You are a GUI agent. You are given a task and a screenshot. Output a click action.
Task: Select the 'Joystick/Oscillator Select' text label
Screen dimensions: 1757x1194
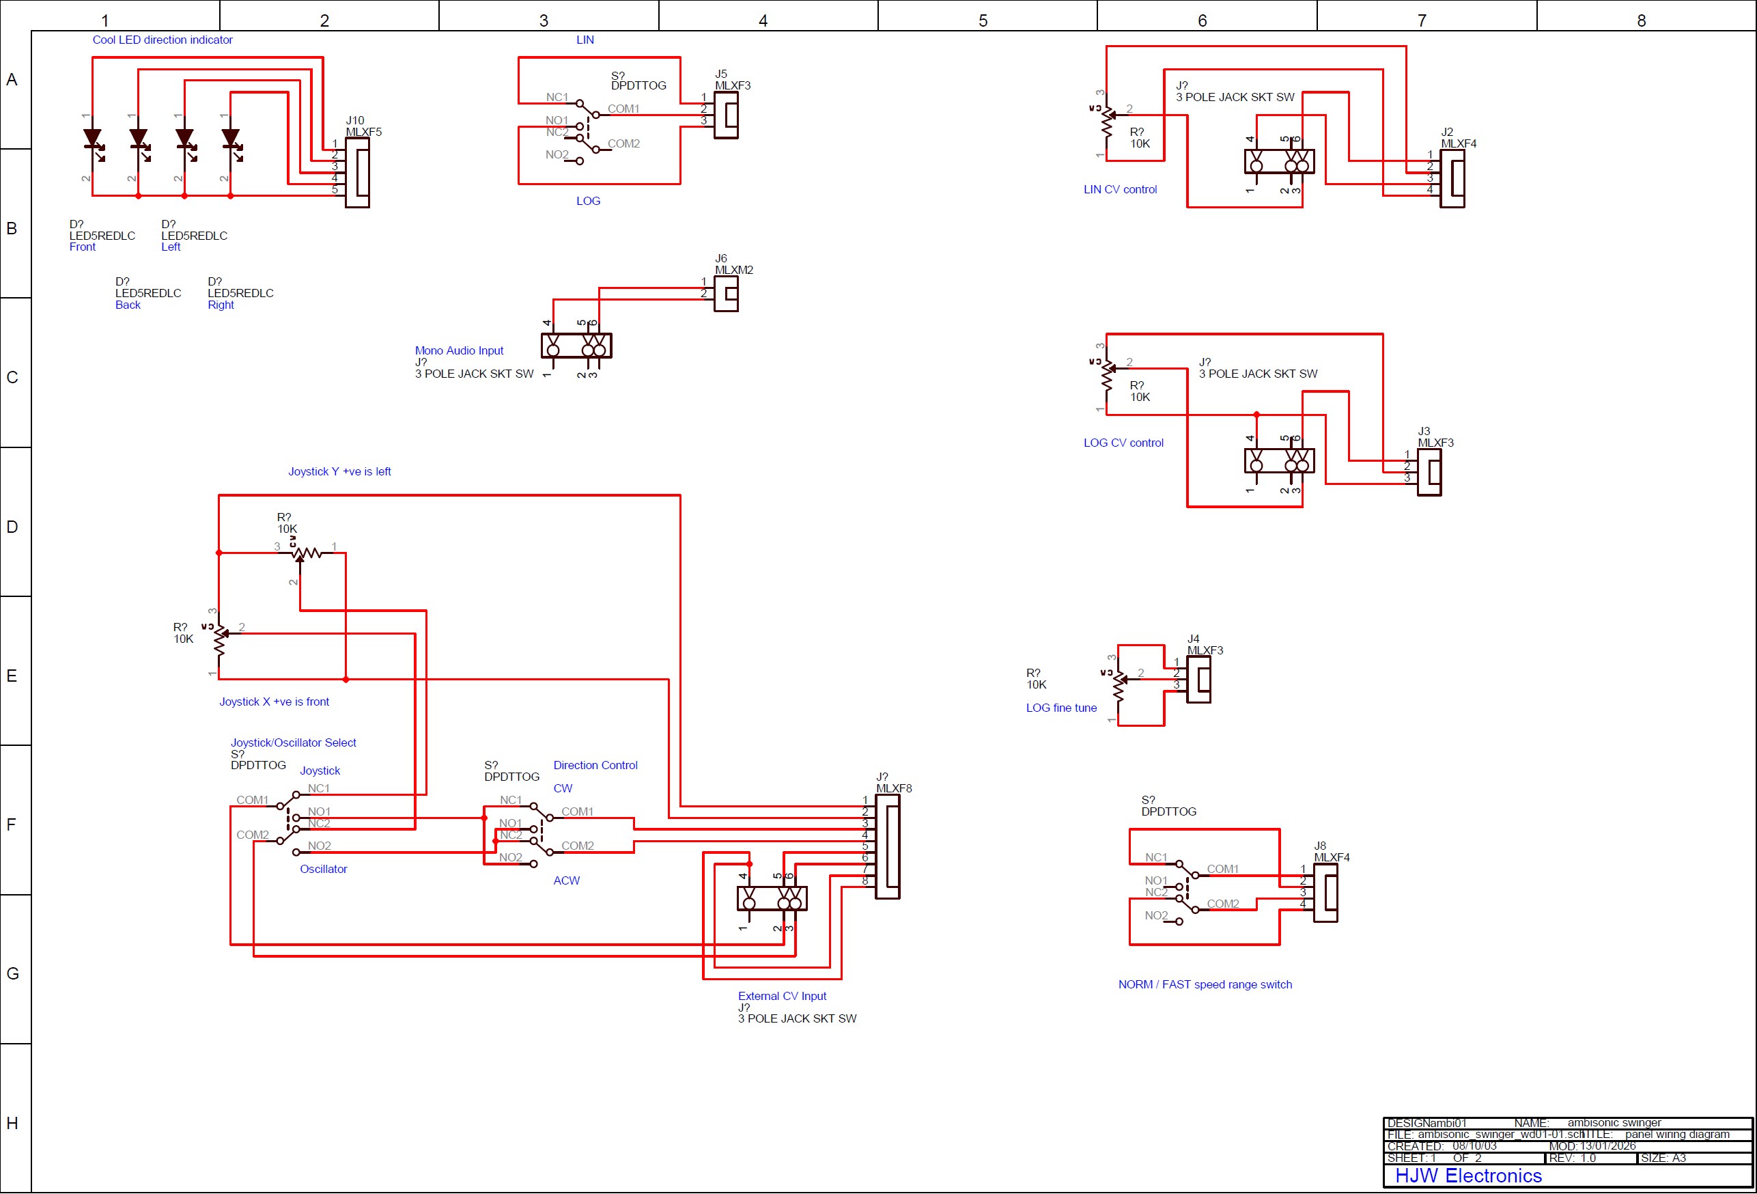pyautogui.click(x=294, y=742)
